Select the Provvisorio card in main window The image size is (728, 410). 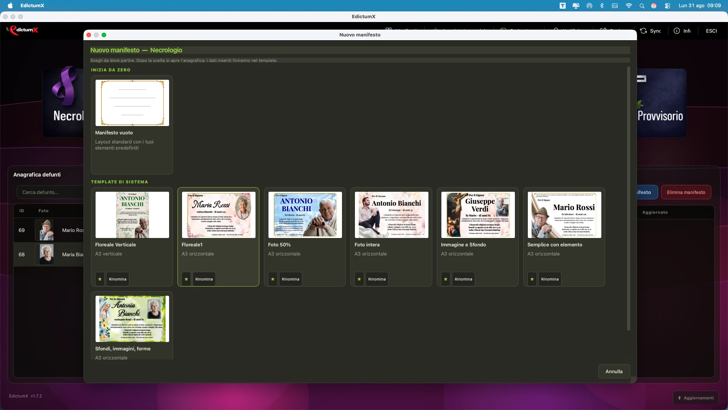(x=662, y=103)
